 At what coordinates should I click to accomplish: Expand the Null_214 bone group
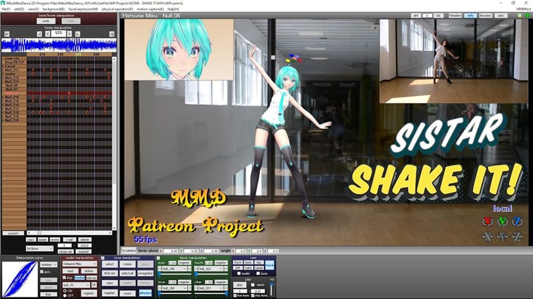[x=3, y=97]
